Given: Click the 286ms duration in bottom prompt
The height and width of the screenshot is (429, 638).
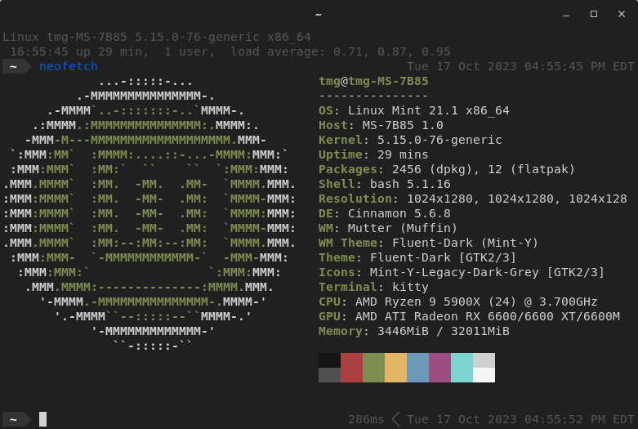Looking at the screenshot, I should click(366, 419).
